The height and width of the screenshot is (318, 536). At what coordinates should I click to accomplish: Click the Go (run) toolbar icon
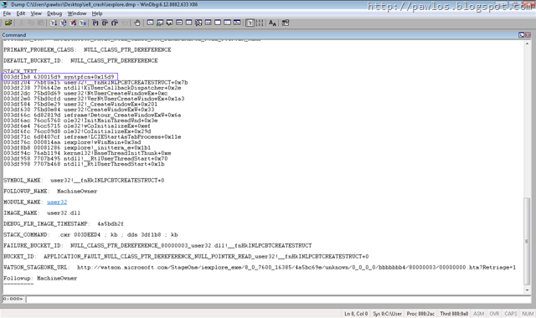click(x=54, y=23)
